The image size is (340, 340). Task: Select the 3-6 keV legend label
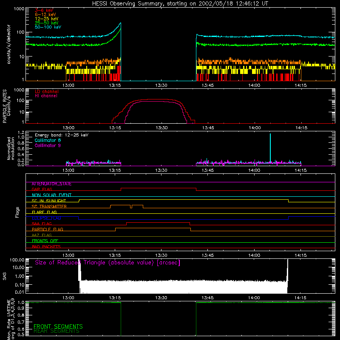point(44,10)
